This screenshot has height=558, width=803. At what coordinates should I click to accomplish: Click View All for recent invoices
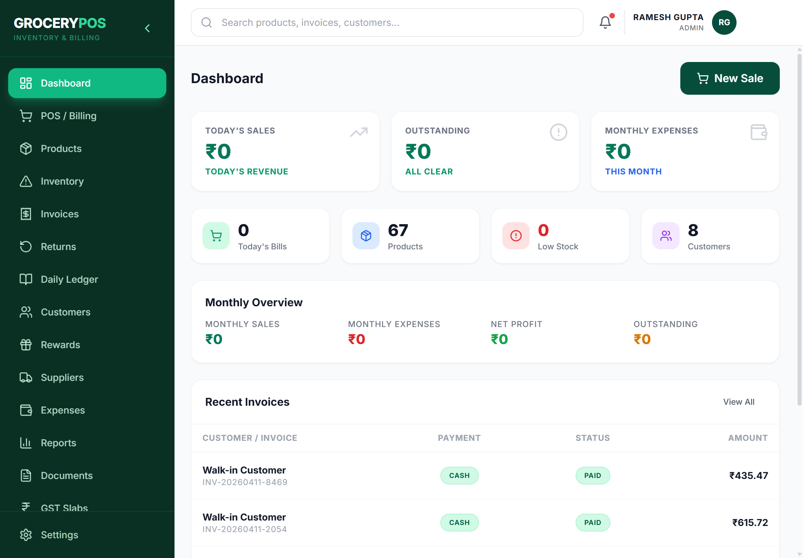(739, 402)
